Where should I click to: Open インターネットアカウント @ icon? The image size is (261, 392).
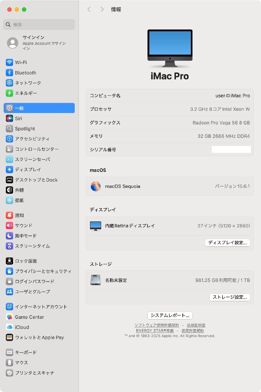click(9, 307)
